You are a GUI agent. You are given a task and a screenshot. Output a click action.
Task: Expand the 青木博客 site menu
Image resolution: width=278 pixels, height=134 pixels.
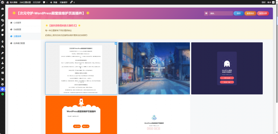pyautogui.click(x=11, y=2)
